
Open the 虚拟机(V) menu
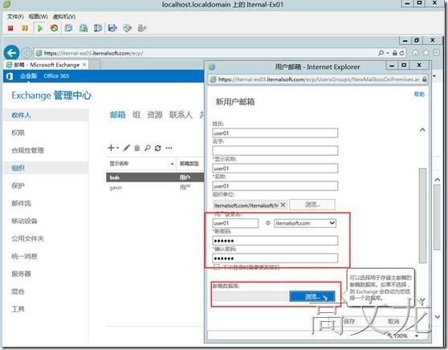pos(64,17)
